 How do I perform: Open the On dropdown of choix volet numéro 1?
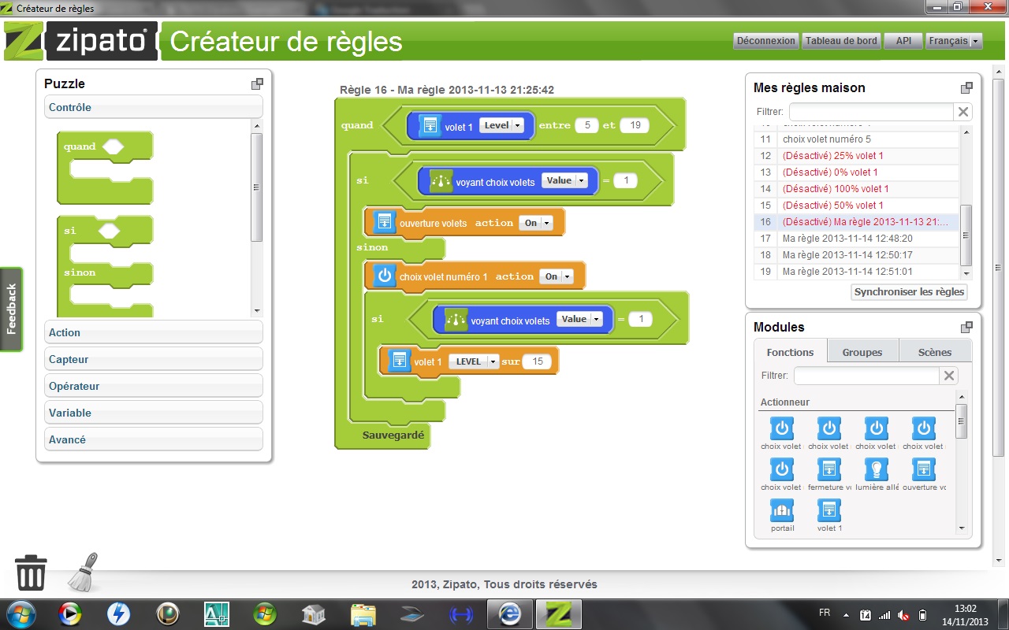(557, 276)
